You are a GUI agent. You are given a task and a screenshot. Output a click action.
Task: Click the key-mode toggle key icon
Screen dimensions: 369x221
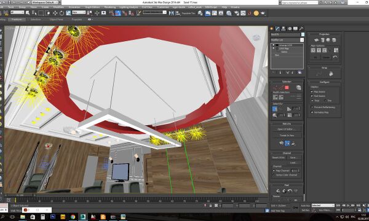(x=295, y=207)
